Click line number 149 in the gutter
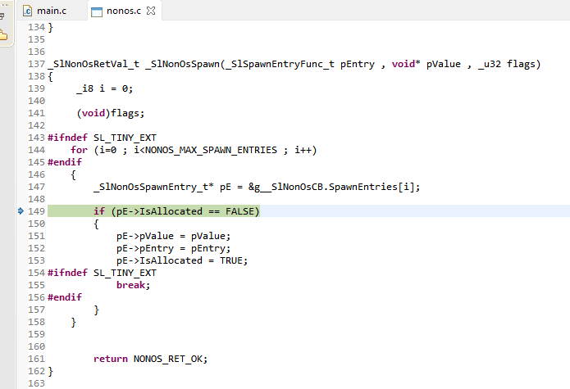 [x=36, y=211]
